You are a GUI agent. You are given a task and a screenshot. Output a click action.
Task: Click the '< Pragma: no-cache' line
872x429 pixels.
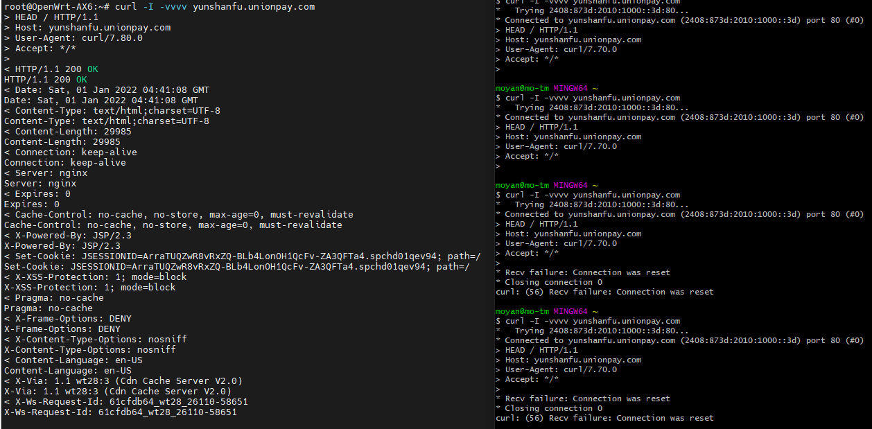coord(53,298)
